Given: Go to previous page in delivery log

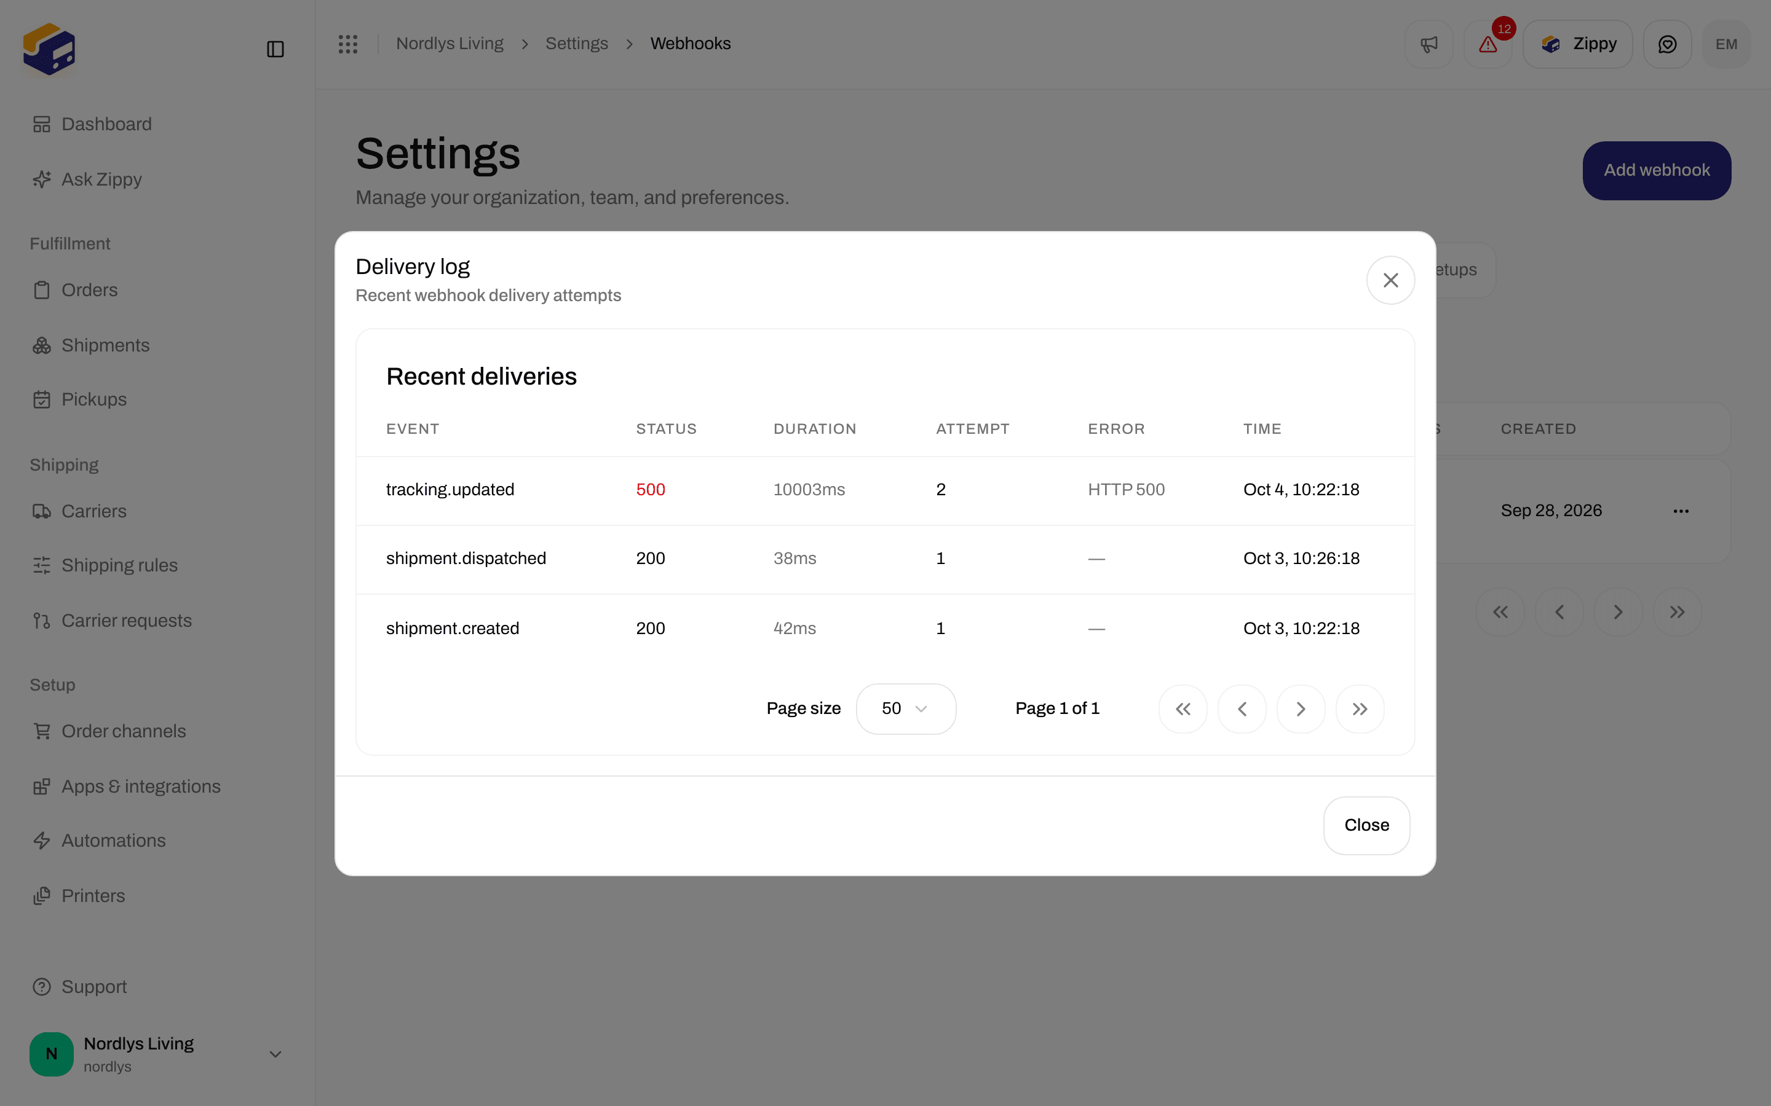Looking at the screenshot, I should (1242, 709).
